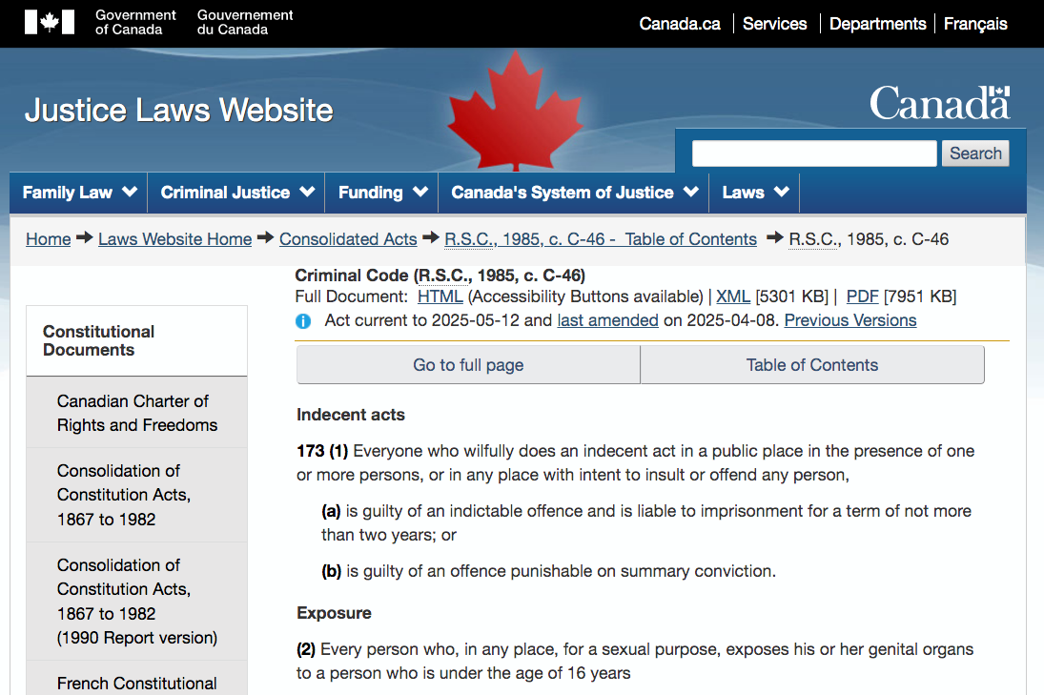Viewport: 1044px width, 695px height.
Task: Switch language to Français
Action: point(975,24)
